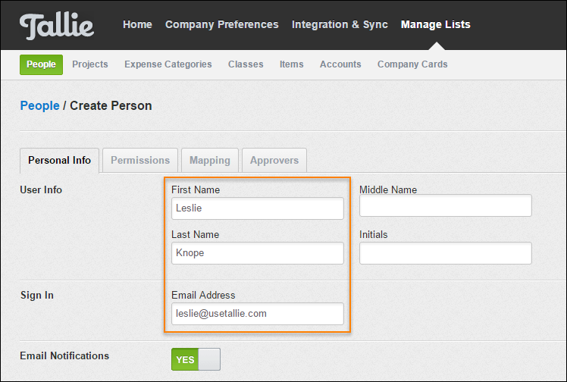Go to the Classes list
The image size is (567, 382).
coord(246,64)
